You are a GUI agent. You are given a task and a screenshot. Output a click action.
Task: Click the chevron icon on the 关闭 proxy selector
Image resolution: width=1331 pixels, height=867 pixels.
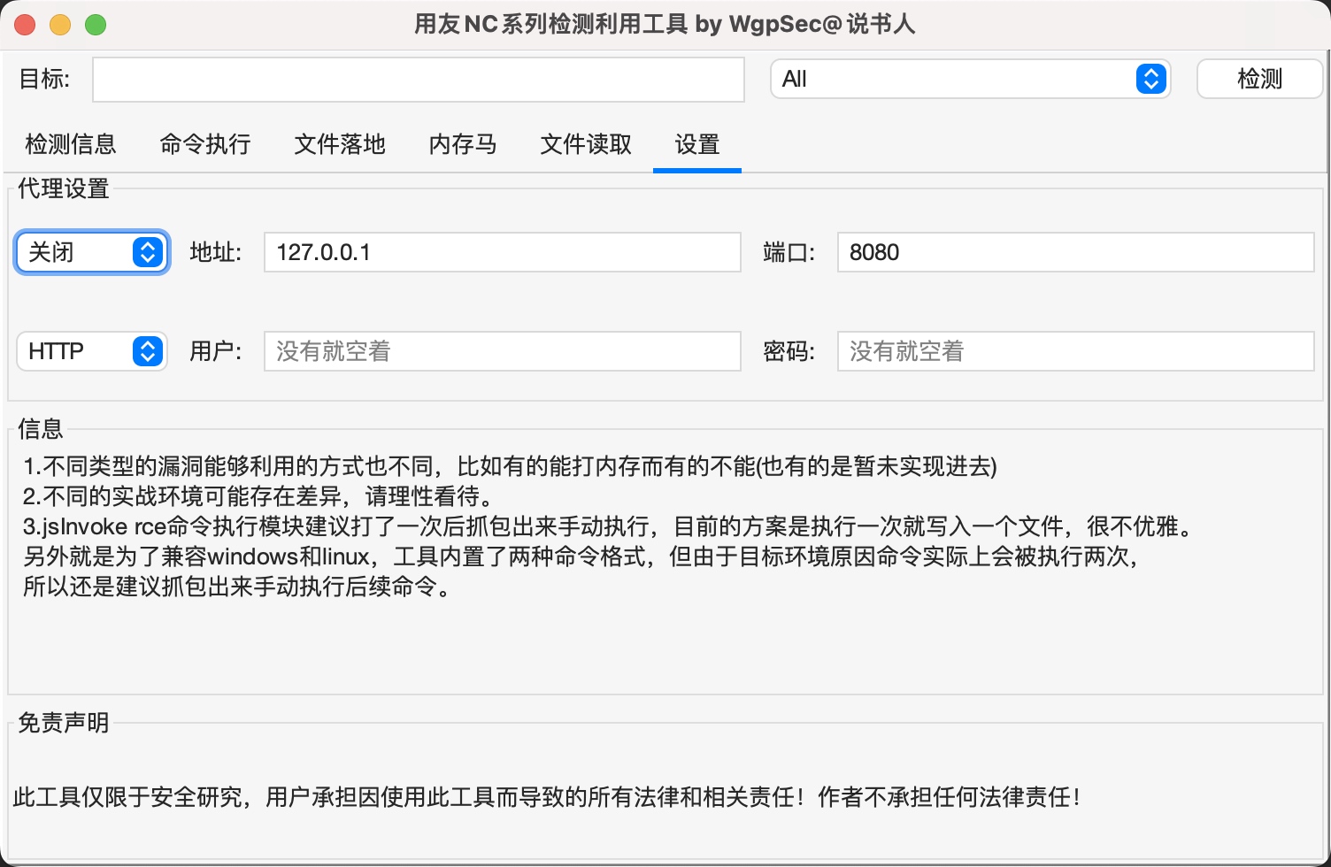pyautogui.click(x=148, y=252)
